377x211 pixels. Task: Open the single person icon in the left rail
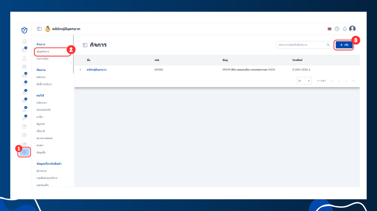tap(24, 58)
